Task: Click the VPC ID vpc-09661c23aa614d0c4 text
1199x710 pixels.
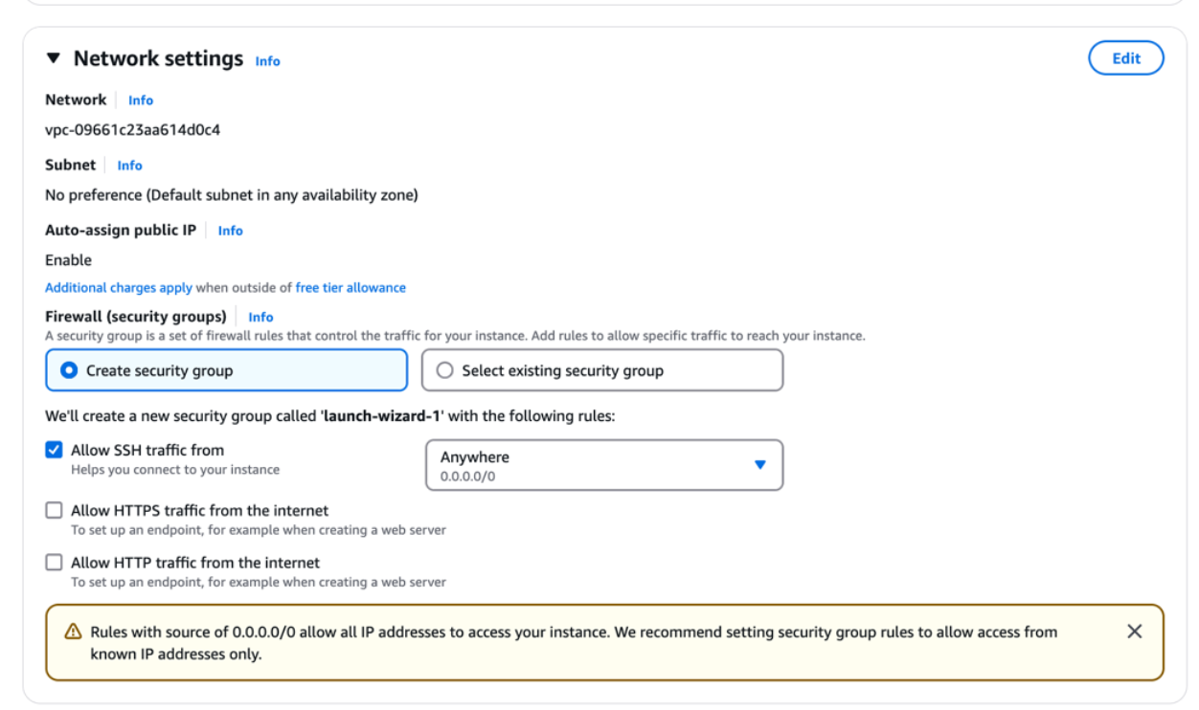Action: pyautogui.click(x=132, y=130)
